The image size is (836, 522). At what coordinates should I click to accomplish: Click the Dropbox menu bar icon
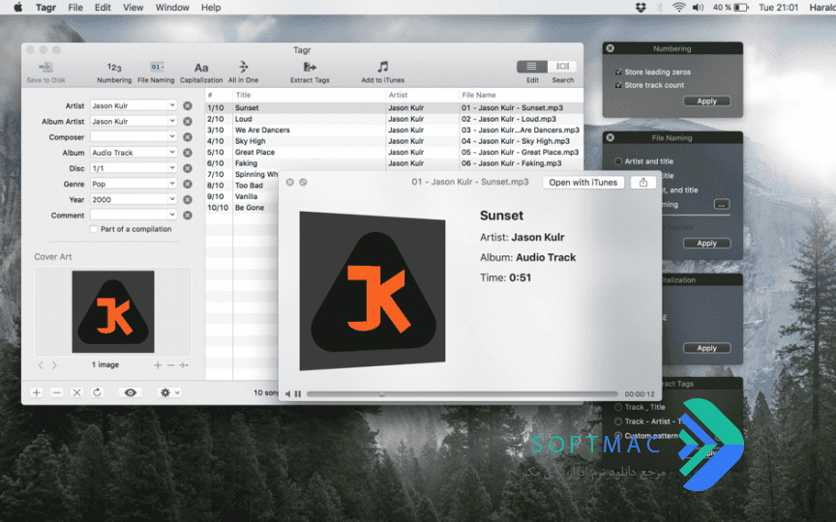(x=641, y=8)
